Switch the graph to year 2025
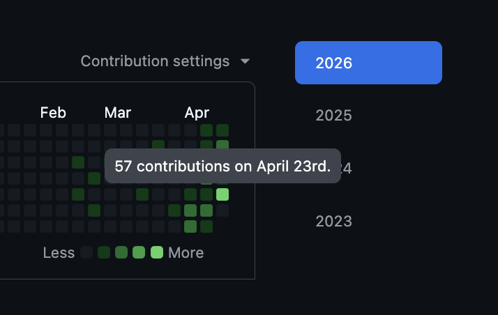 tap(333, 115)
